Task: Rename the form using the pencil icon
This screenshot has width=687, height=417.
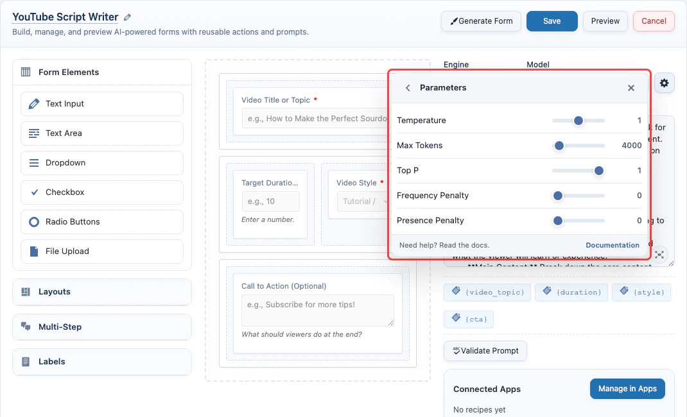Action: coord(127,17)
